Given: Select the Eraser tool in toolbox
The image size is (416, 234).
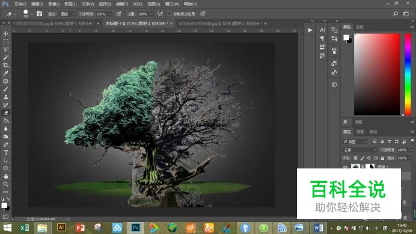Looking at the screenshot, I should tap(5, 113).
